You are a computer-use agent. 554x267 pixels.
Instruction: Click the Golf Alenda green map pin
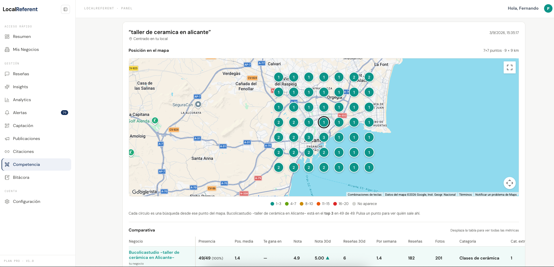click(x=155, y=121)
